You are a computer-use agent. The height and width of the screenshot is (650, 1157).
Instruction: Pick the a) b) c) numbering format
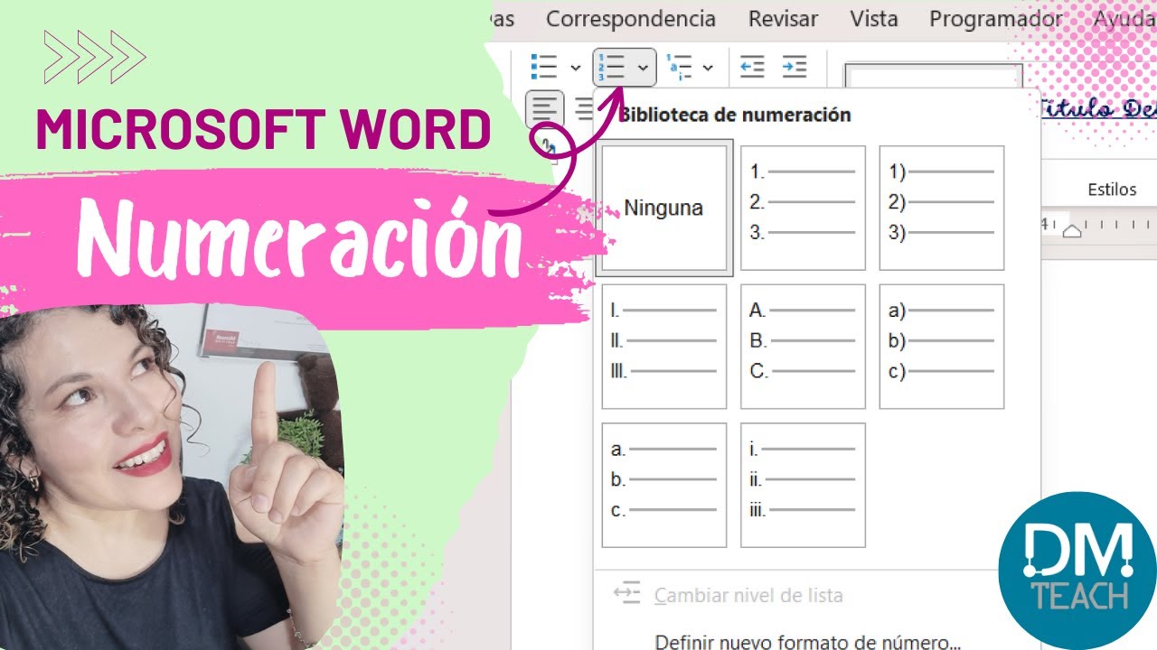(x=942, y=347)
